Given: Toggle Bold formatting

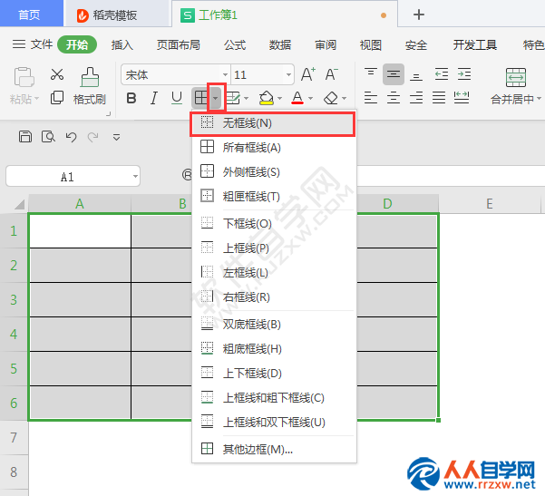Looking at the screenshot, I should click(x=131, y=98).
